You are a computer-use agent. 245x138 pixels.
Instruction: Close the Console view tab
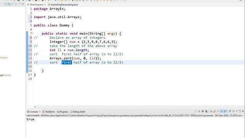[40, 112]
